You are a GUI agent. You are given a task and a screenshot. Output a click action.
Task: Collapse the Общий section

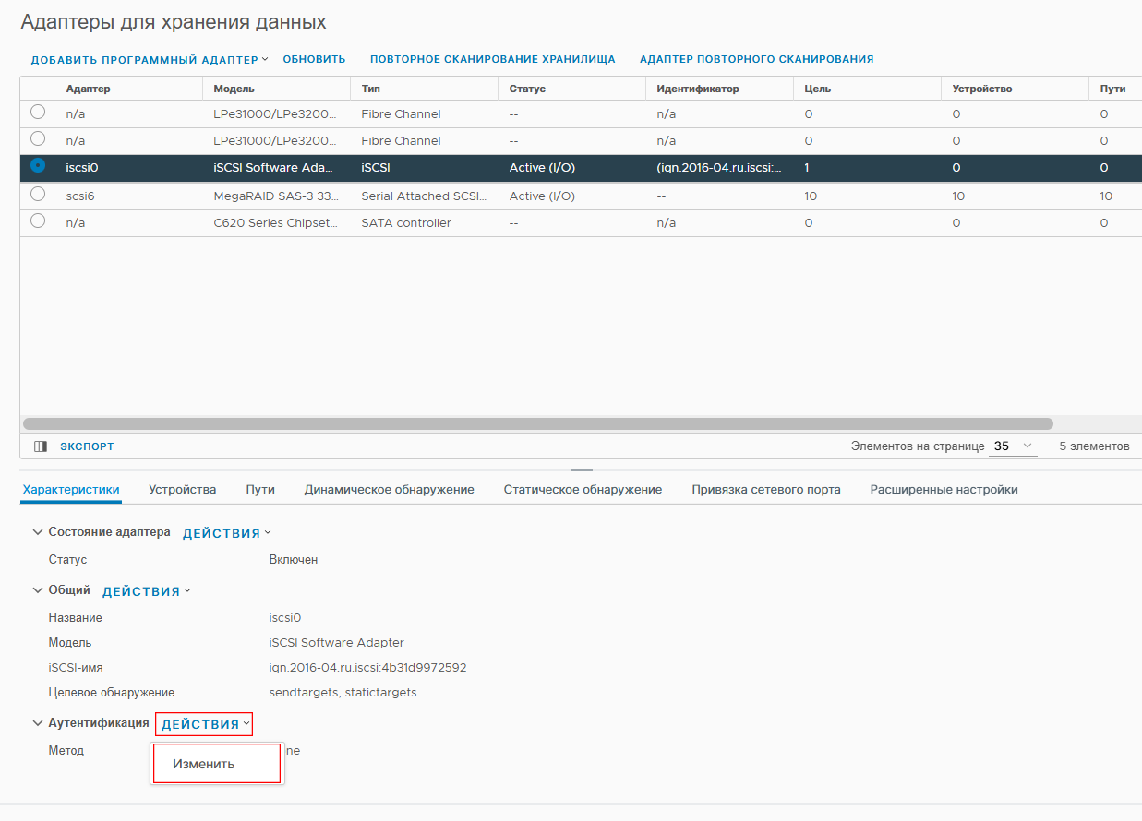coord(38,590)
